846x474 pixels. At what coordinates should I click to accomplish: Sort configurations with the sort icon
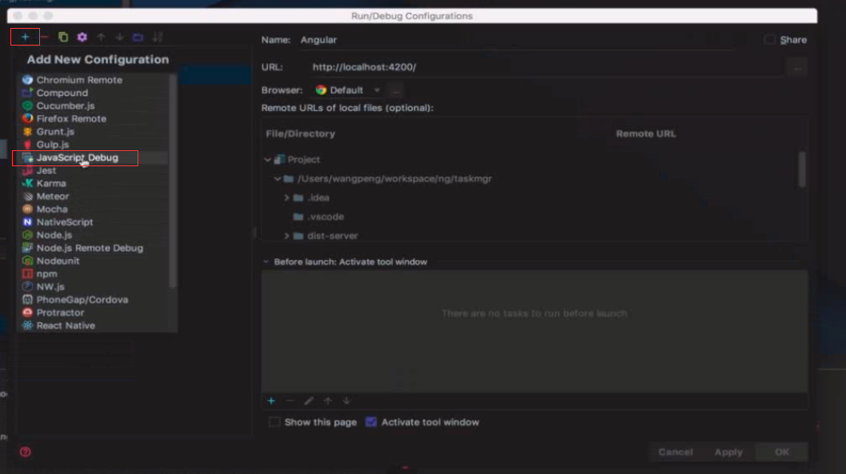158,38
